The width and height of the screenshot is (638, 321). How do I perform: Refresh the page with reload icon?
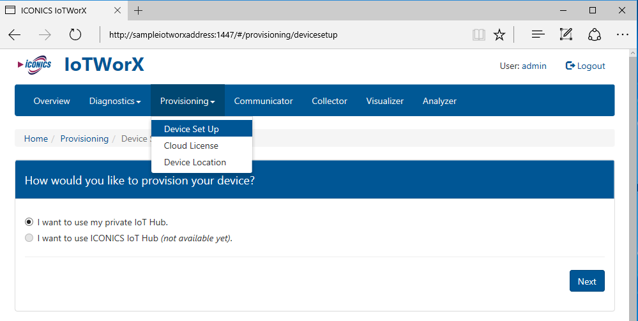coord(75,34)
